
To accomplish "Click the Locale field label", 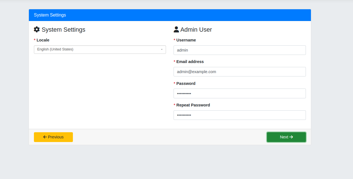I will [x=43, y=40].
